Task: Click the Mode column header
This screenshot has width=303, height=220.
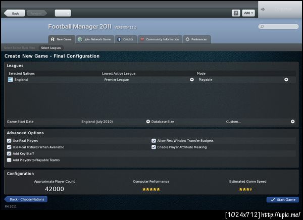Action: tap(201, 73)
